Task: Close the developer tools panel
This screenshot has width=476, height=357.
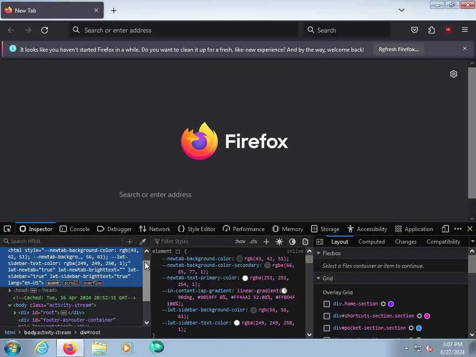Action: (469, 229)
